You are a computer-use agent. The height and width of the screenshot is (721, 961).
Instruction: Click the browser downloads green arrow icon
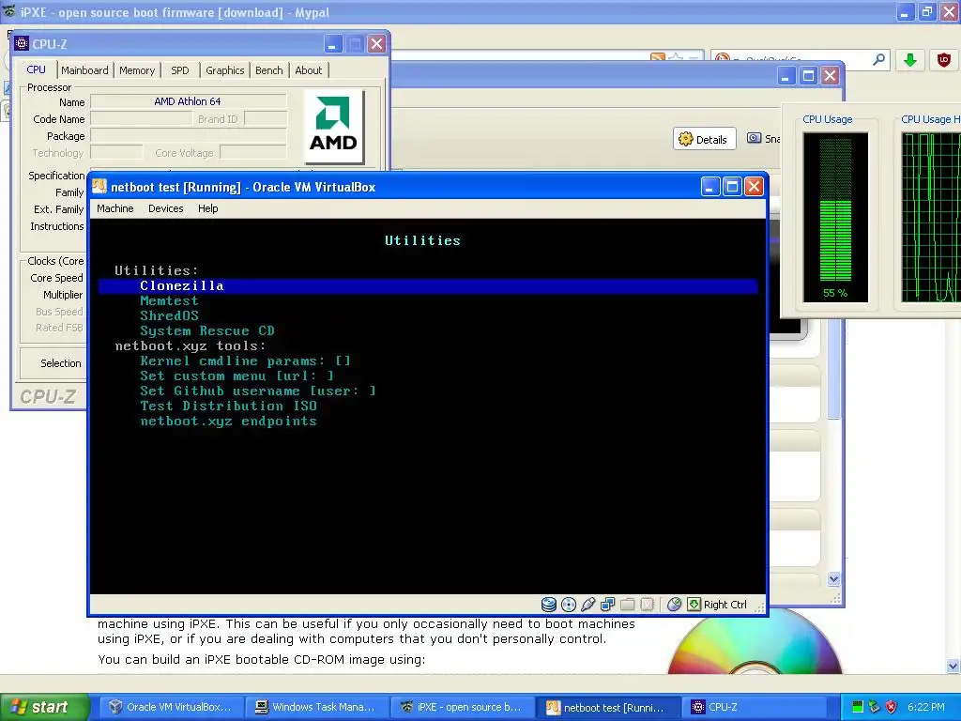click(x=910, y=60)
